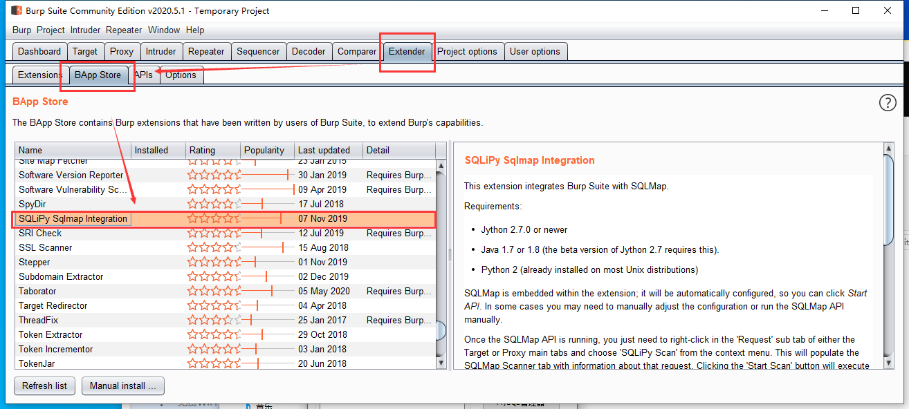Click the extension list vertical scrollbar thumb
This screenshot has width=909, height=409.
click(x=441, y=331)
